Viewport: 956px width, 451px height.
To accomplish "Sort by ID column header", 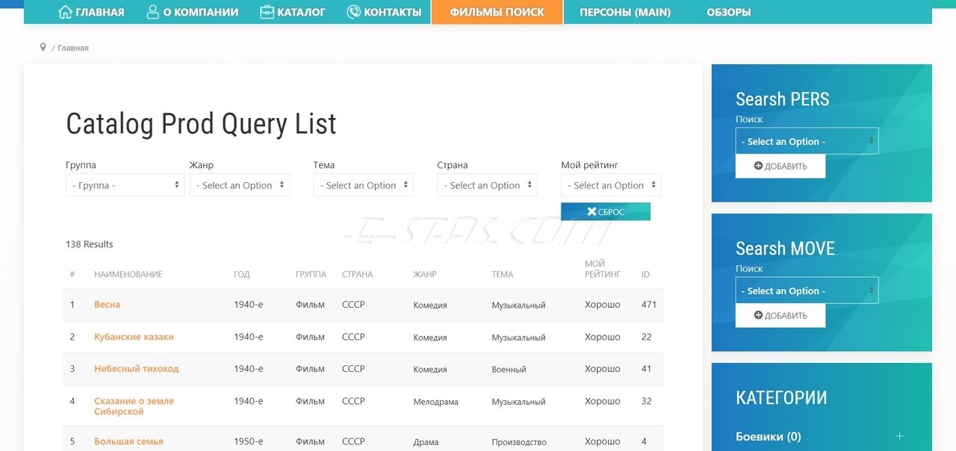I will pos(645,275).
